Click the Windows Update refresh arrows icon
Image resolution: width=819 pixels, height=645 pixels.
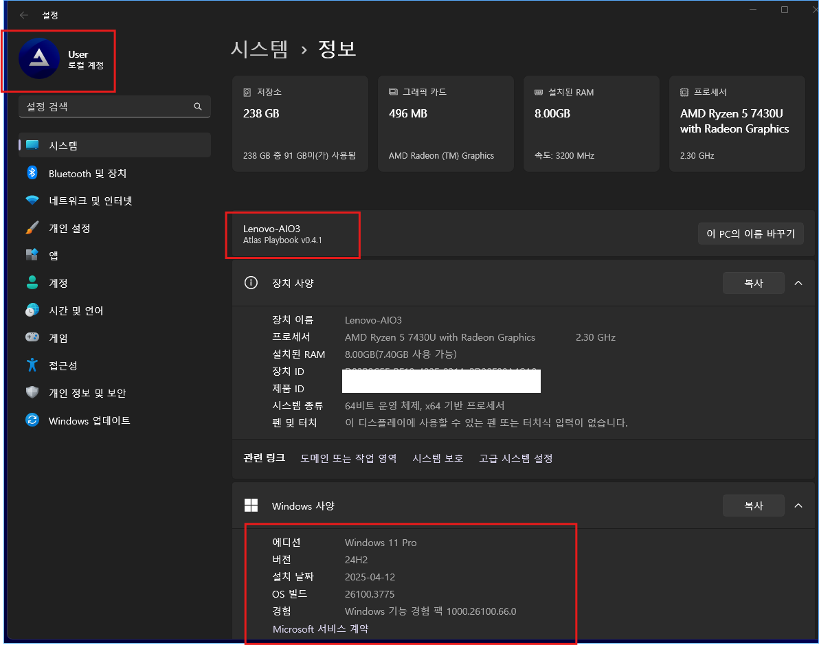tap(32, 420)
